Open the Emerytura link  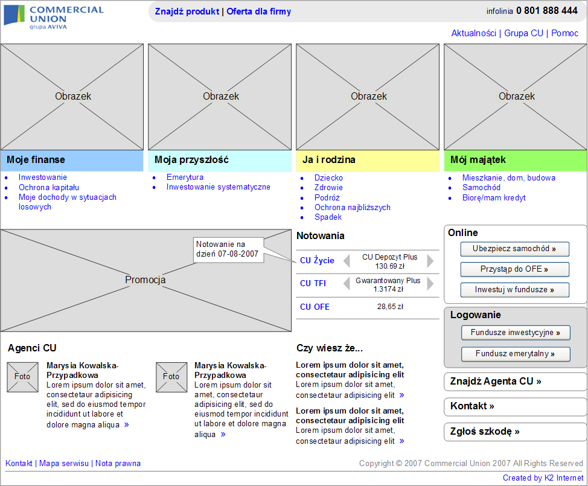point(185,177)
